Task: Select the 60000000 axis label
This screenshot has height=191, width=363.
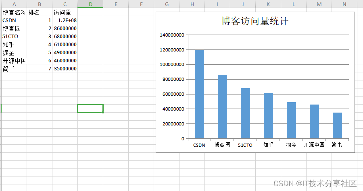Action: [x=173, y=94]
